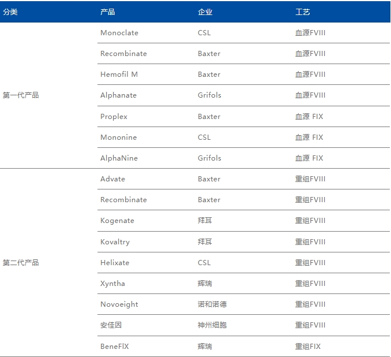Click 血源 FIX in the Mononine row
The height and width of the screenshot is (357, 391).
click(309, 137)
